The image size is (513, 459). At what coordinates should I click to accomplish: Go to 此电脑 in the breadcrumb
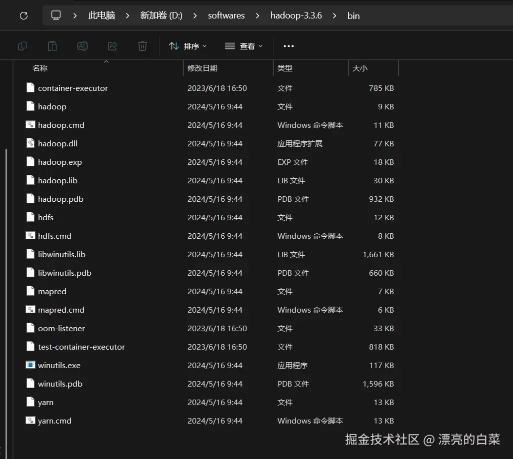pyautogui.click(x=101, y=15)
